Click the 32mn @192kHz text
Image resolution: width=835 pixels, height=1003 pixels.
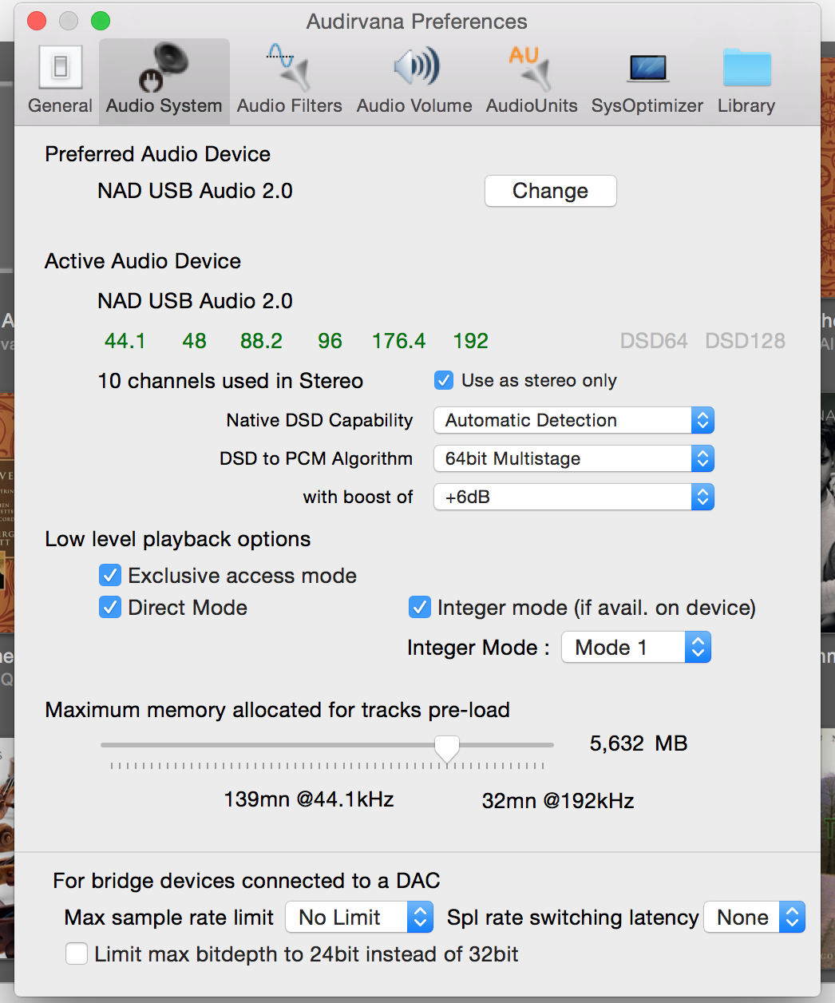[x=558, y=801]
